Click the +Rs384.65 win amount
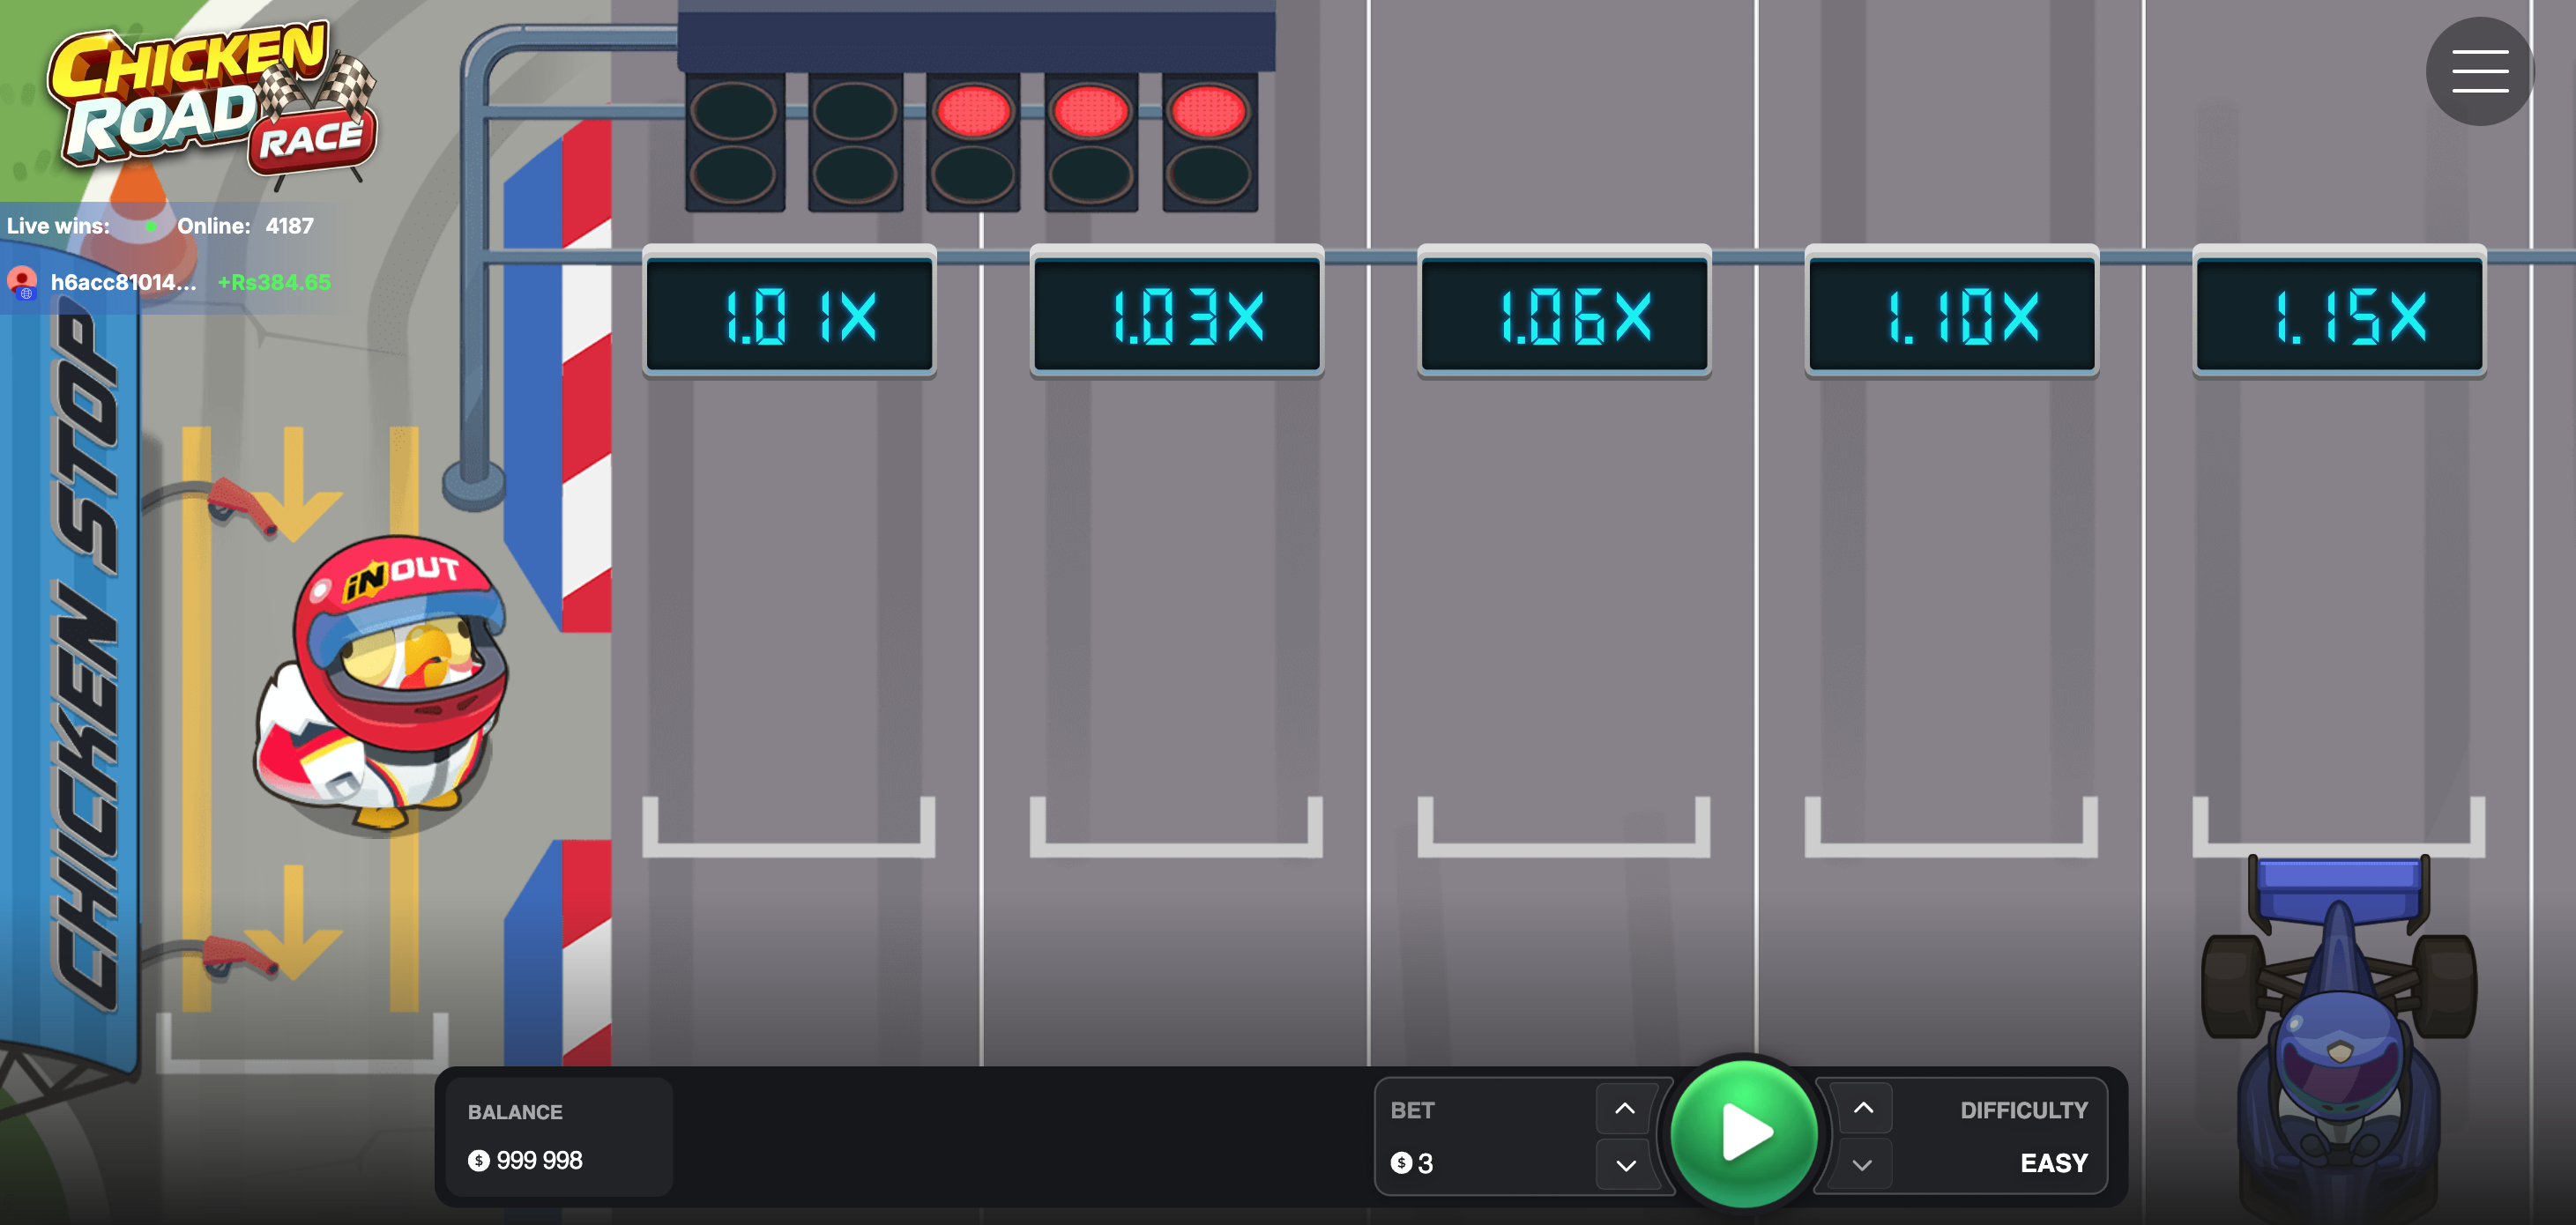2576x1225 pixels. (x=274, y=282)
